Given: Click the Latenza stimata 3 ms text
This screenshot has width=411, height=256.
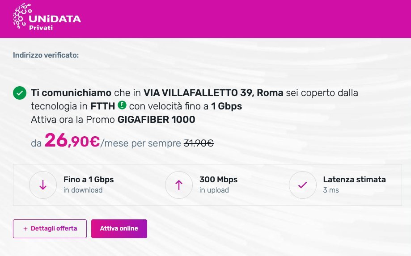Looking at the screenshot, I should (x=354, y=185).
